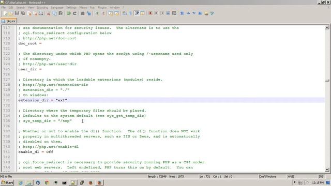Screen dimensions: 331x186
Task: Open the Language menu
Action: pyautogui.click(x=57, y=7)
